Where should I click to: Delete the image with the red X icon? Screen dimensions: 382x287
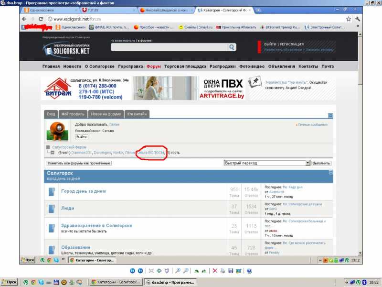(x=215, y=271)
